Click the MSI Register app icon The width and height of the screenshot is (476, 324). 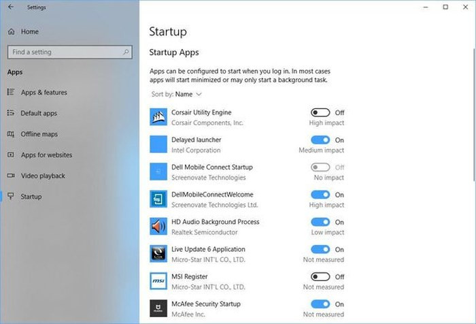[158, 281]
